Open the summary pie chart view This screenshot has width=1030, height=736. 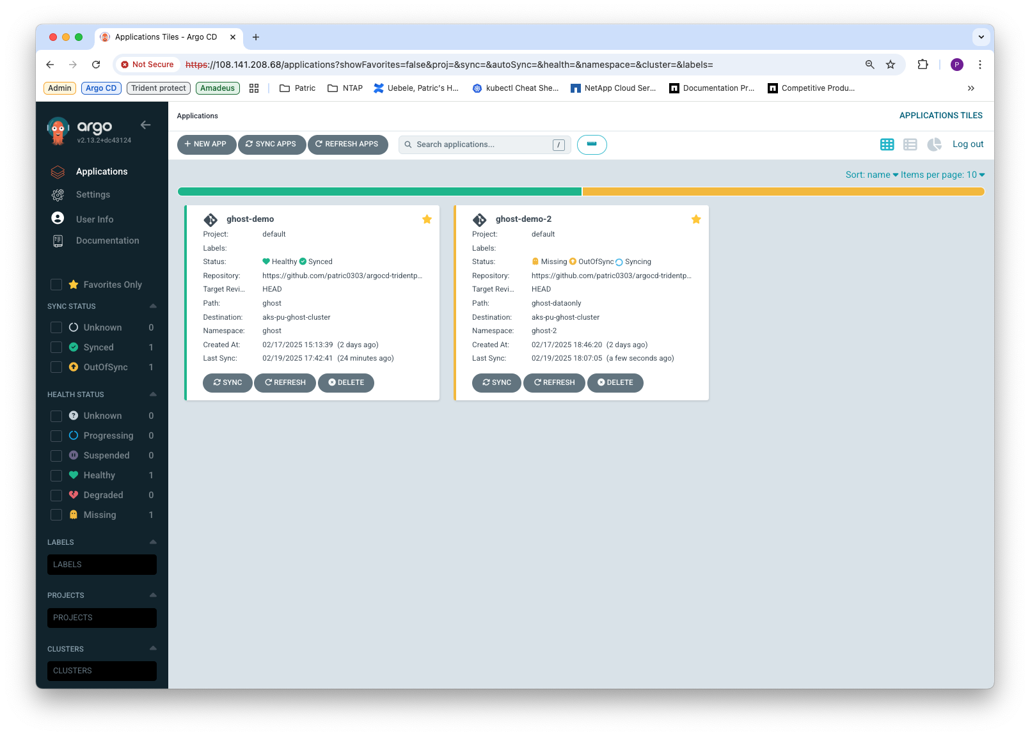[934, 145]
